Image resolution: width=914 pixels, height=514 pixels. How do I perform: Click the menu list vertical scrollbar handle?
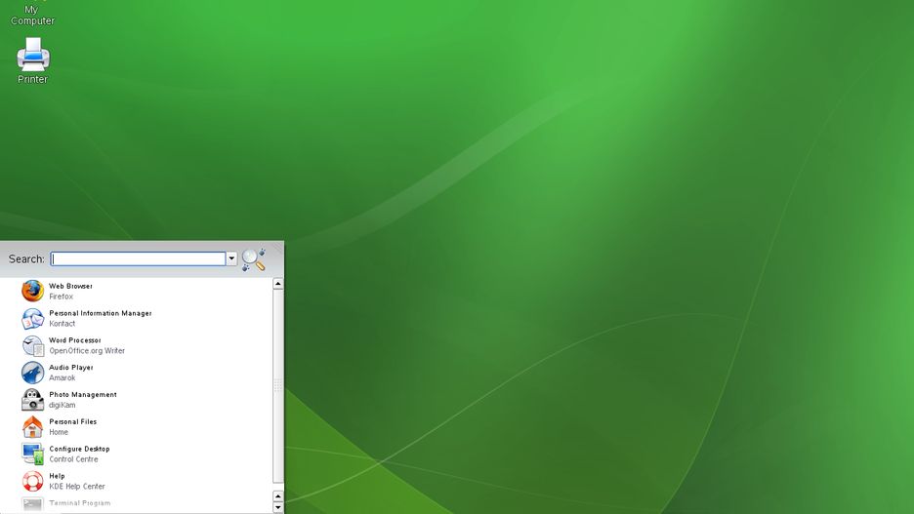[278, 385]
